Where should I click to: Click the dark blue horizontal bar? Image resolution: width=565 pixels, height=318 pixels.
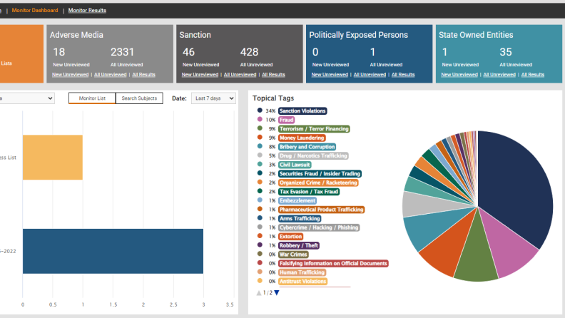(113, 251)
